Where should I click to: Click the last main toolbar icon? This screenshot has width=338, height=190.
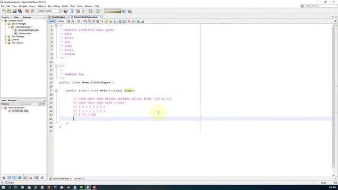click(x=129, y=11)
